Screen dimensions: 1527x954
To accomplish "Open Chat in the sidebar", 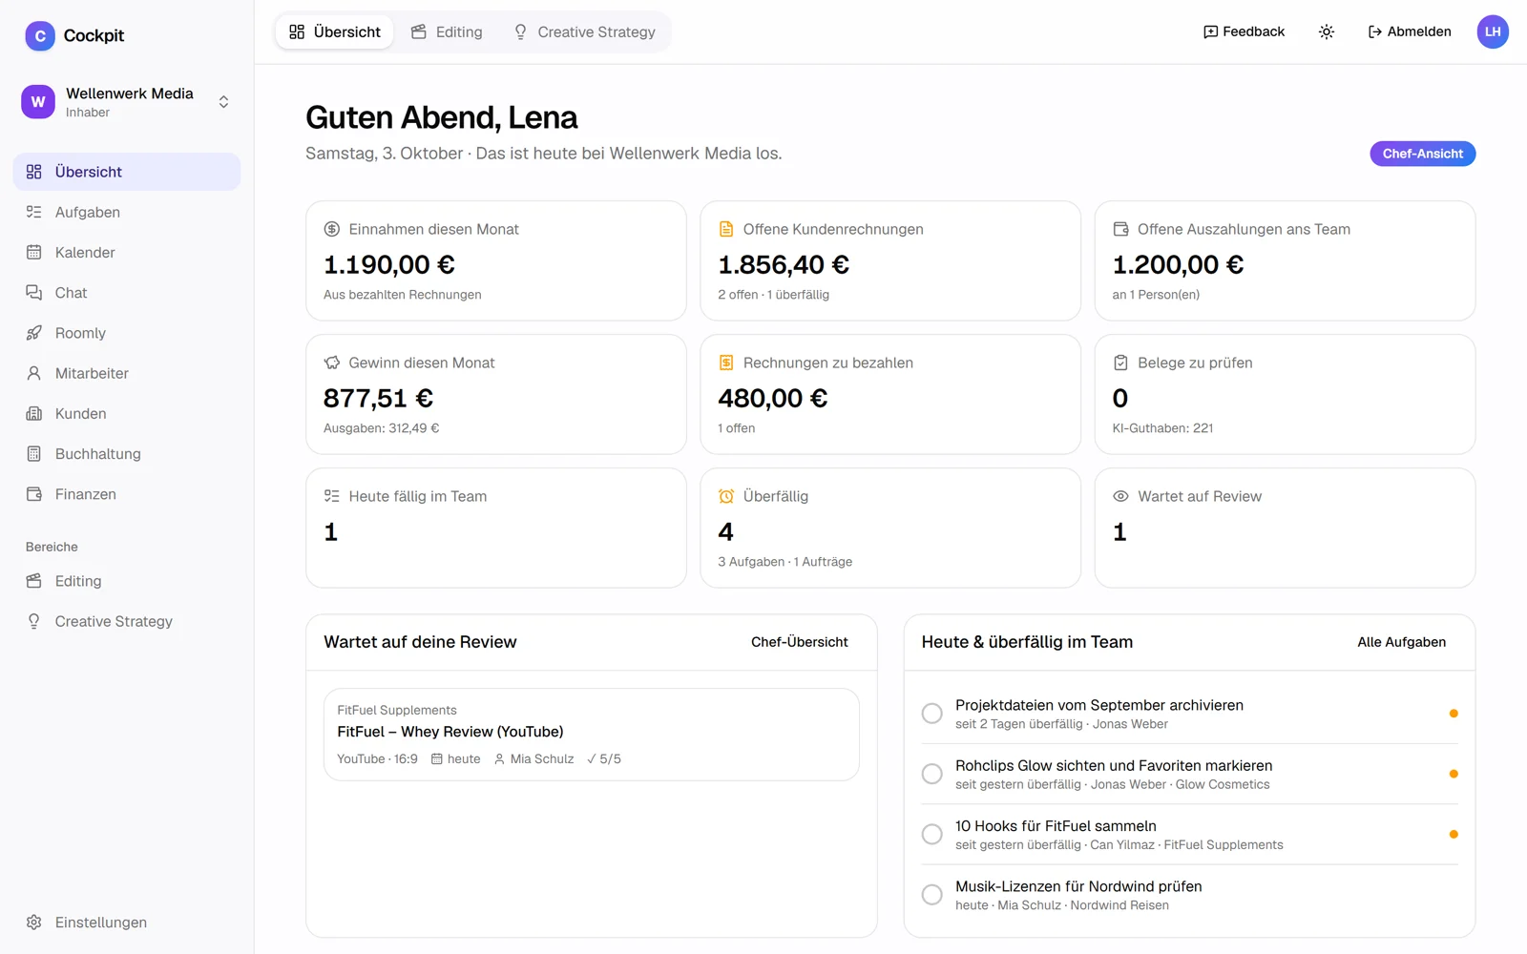I will click(x=127, y=293).
